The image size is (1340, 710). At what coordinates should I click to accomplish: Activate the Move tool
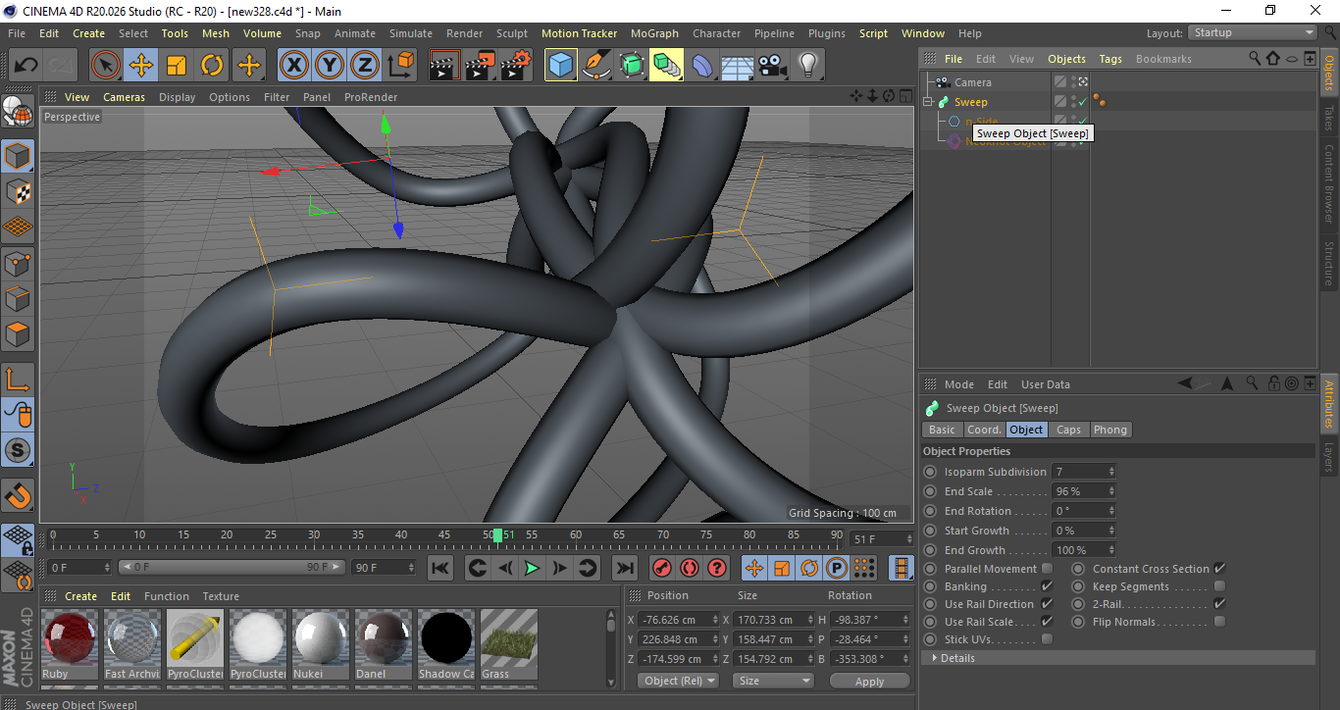[x=141, y=66]
